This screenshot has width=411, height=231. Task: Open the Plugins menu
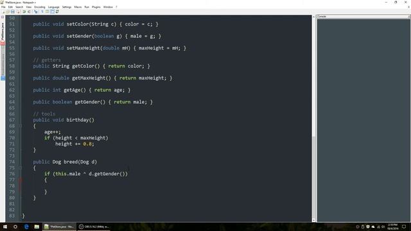(96, 7)
